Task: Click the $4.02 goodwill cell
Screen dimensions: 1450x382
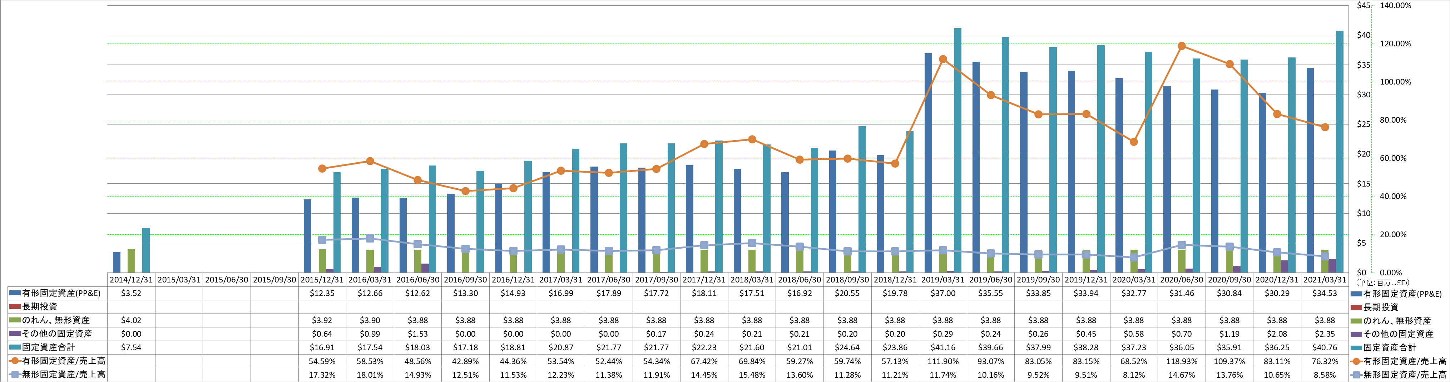Action: pos(131,320)
